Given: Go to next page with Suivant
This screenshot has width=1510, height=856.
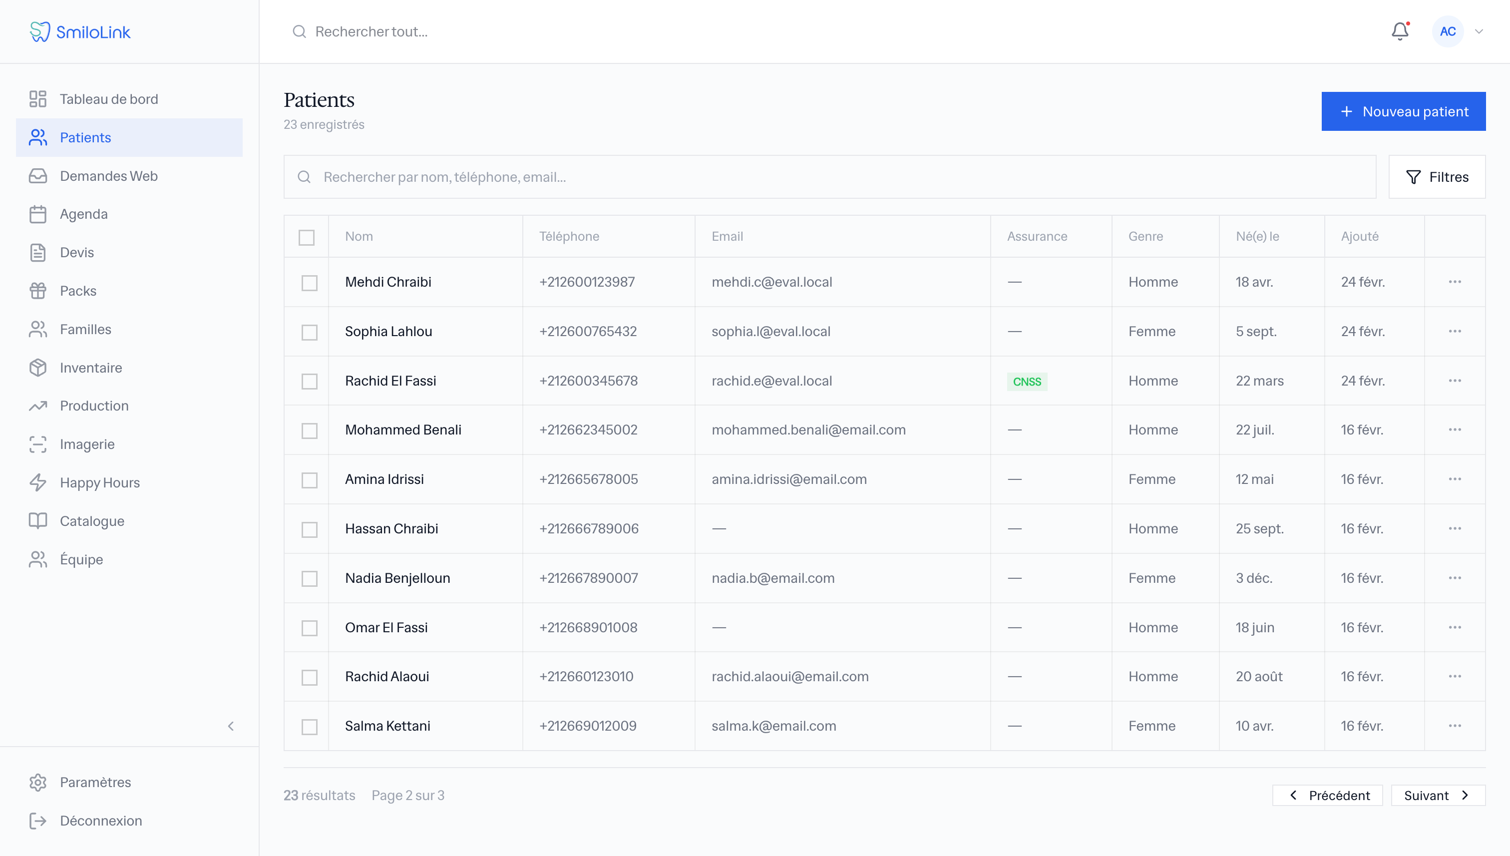Looking at the screenshot, I should [x=1437, y=795].
